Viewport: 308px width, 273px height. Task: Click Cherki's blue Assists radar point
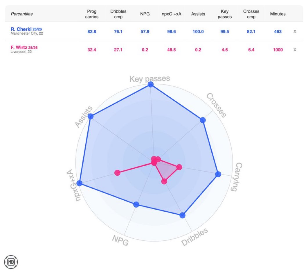point(91,117)
